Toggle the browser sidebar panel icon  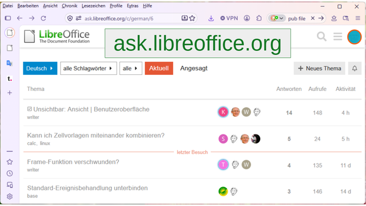8,18
